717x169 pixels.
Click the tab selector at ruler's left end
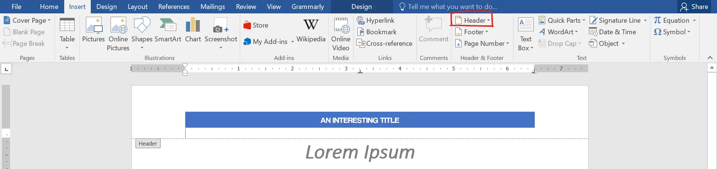pos(6,69)
